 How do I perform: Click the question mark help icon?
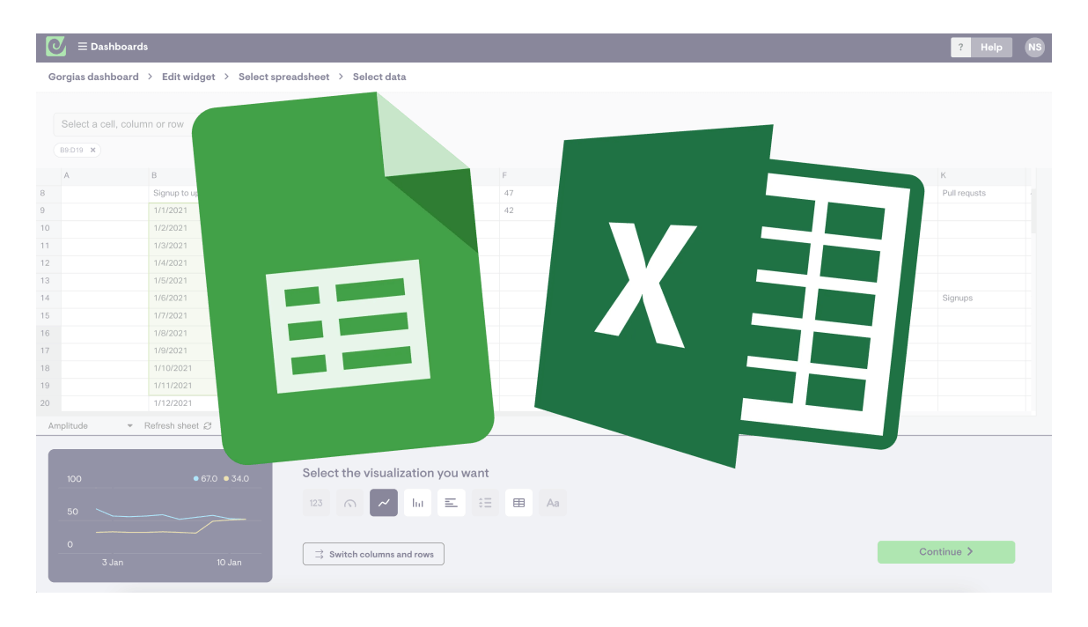pos(960,48)
